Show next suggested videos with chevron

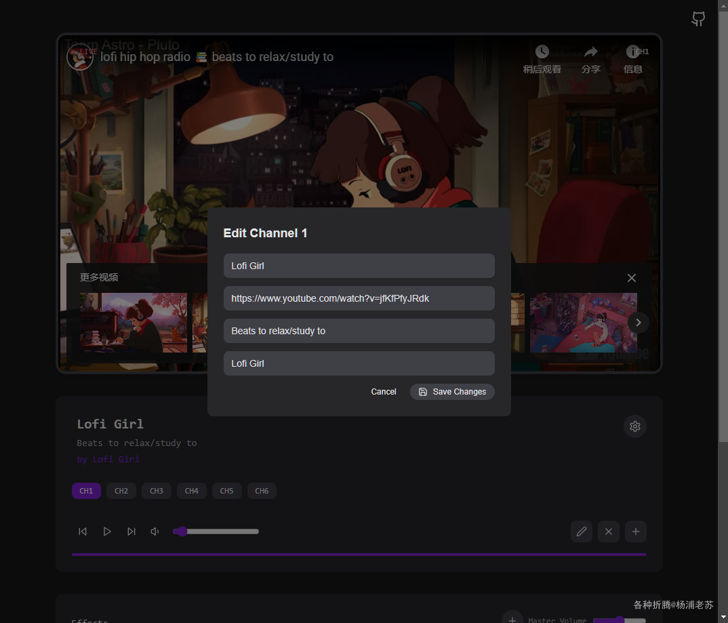coord(639,322)
